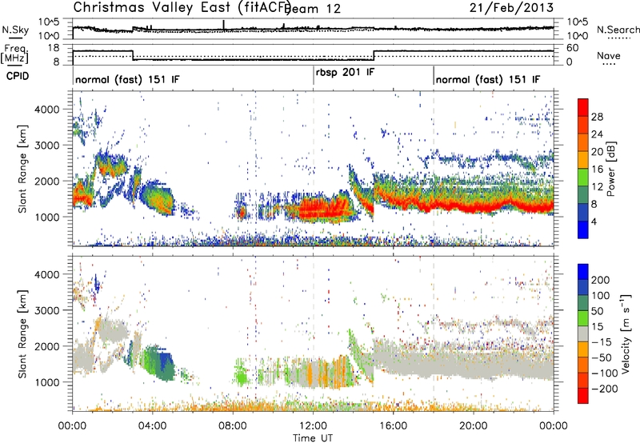Click the gray segment of velocity color bar
The width and height of the screenshot is (640, 443).
583,333
